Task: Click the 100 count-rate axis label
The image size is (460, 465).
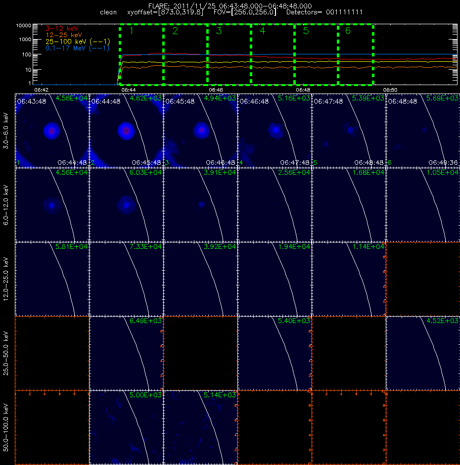Action: [26, 54]
